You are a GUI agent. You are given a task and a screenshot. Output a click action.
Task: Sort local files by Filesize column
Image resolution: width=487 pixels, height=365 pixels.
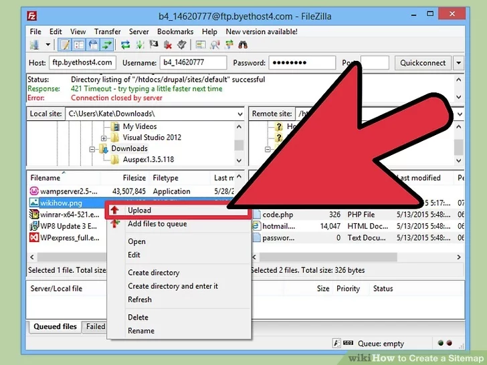pos(134,178)
